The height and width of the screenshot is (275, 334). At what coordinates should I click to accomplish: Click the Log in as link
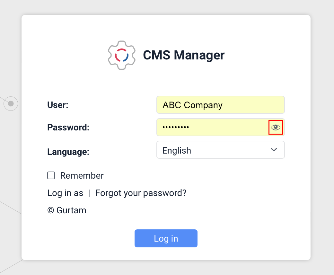(65, 193)
